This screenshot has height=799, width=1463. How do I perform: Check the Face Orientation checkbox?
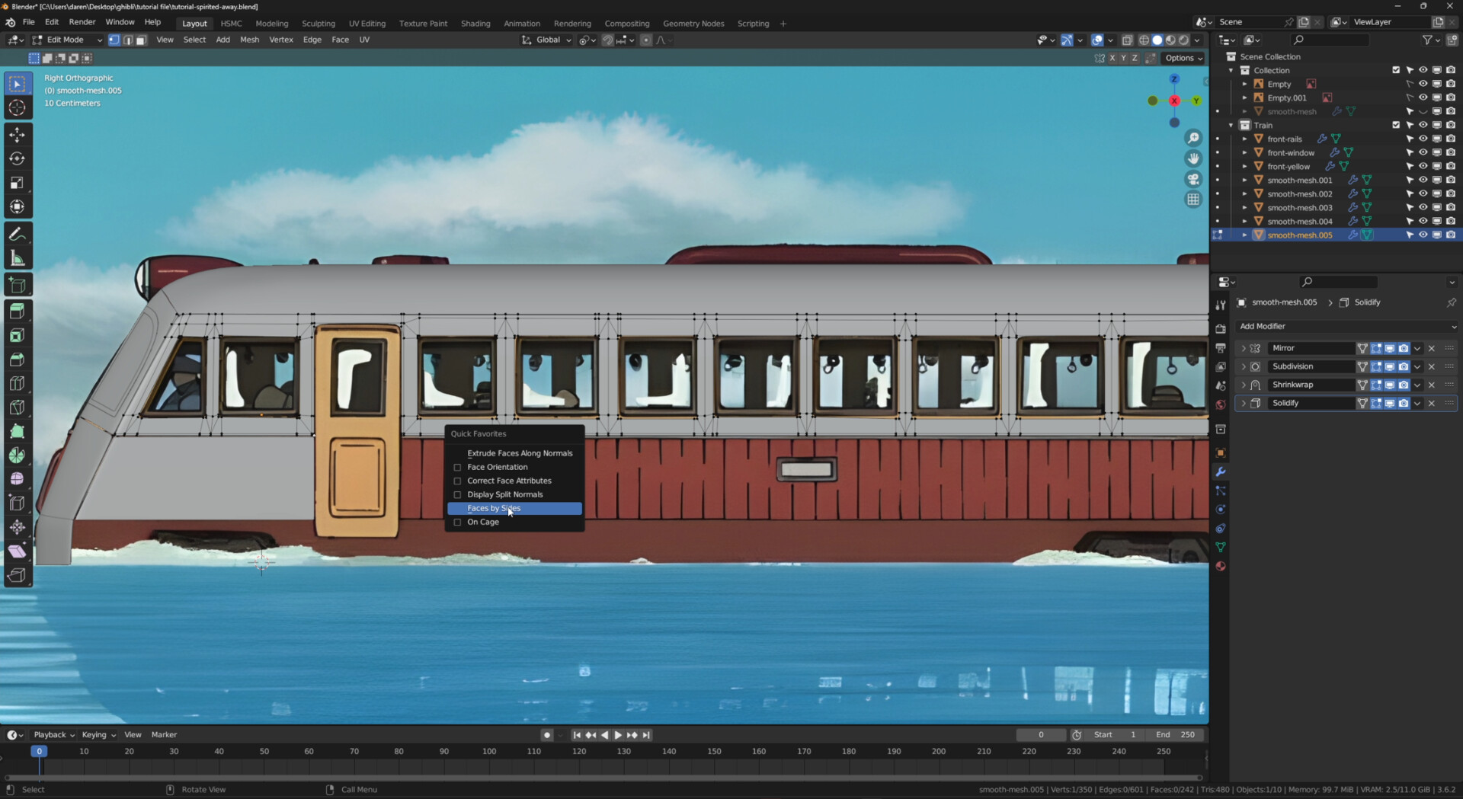coord(457,467)
